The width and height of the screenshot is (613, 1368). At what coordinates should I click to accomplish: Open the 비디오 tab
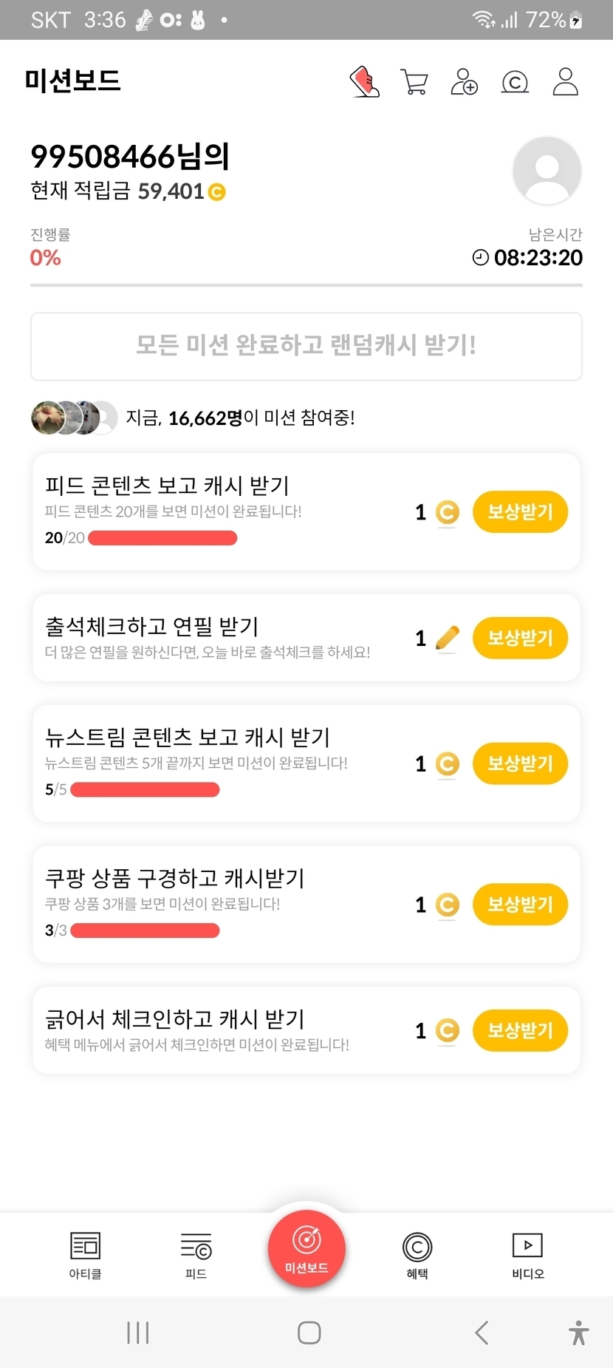coord(528,1255)
